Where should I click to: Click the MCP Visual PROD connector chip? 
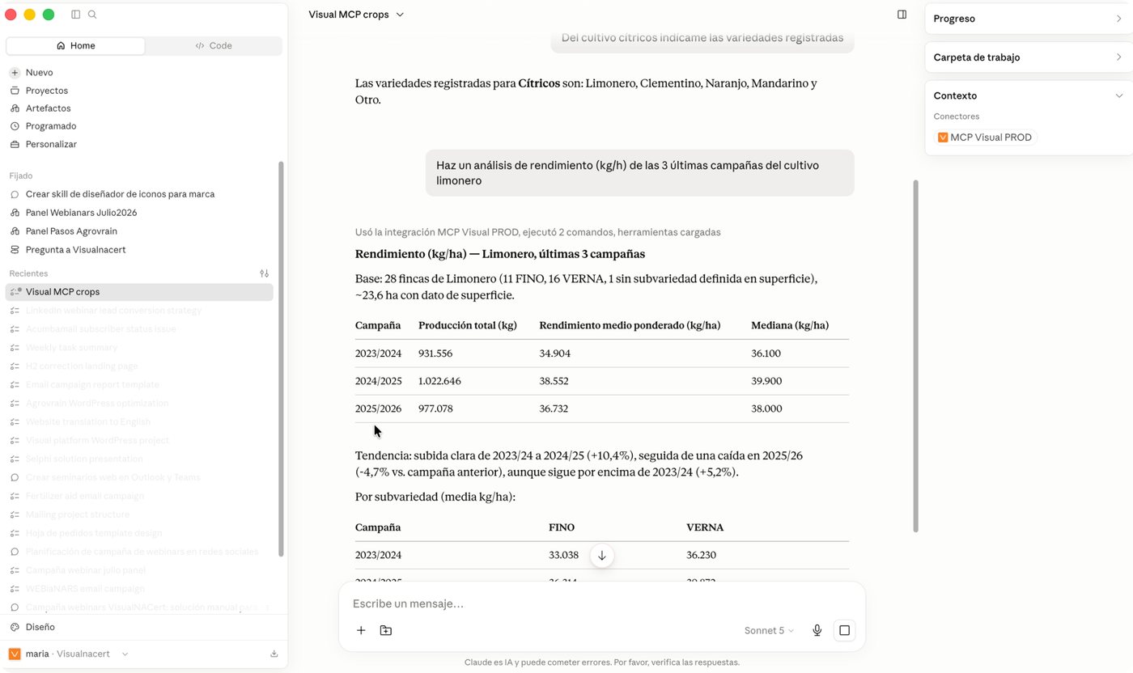[x=985, y=138]
